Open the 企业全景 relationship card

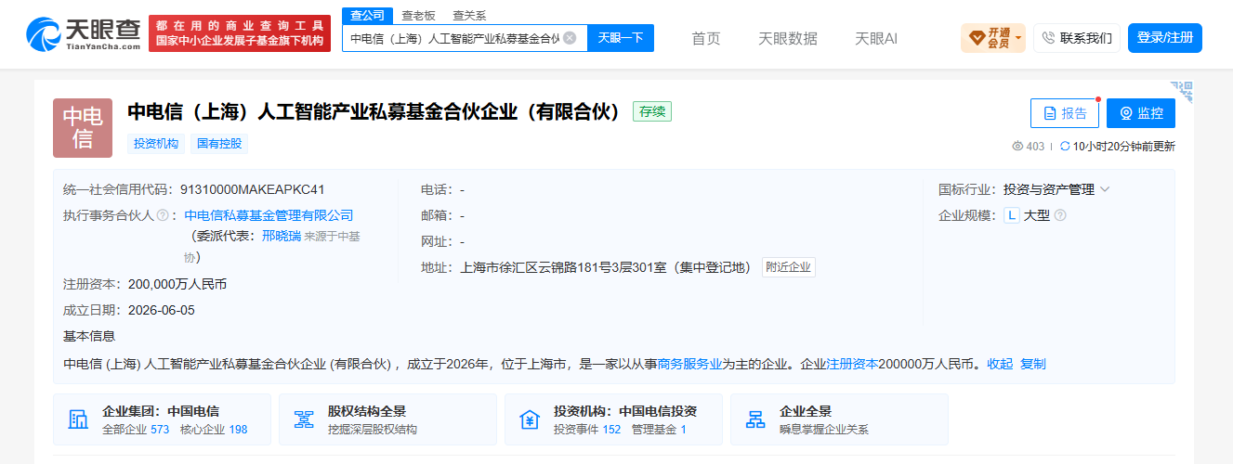(x=839, y=419)
